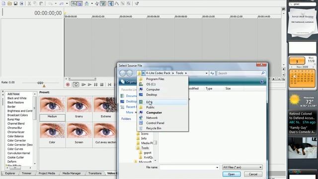The image size is (318, 179).
Task: Choose OS (C:) in path dropdown menu
Action: coord(162,84)
